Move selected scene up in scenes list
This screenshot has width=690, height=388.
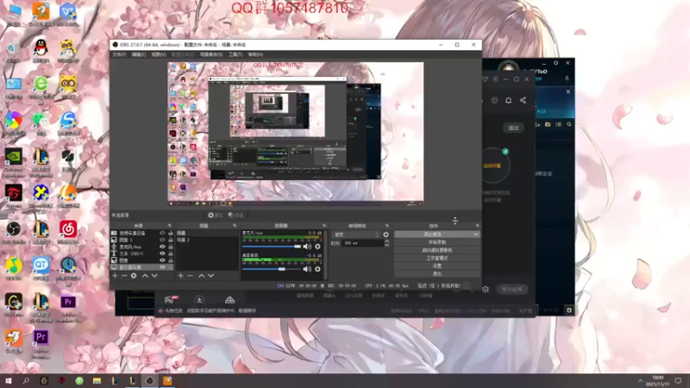click(x=201, y=275)
